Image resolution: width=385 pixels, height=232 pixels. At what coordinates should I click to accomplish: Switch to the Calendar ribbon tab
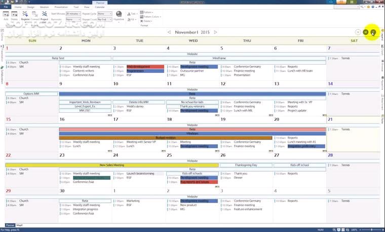coord(100,7)
